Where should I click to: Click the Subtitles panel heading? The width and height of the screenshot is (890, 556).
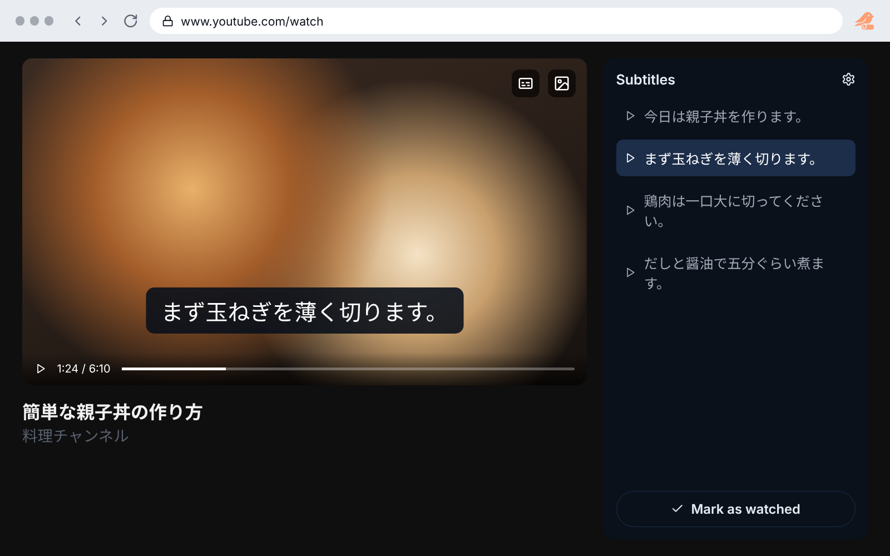[645, 80]
